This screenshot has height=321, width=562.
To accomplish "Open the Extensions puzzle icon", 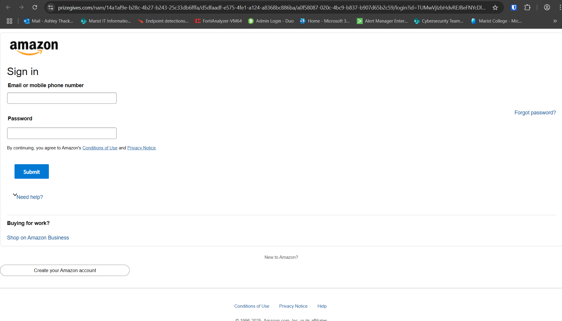I will pyautogui.click(x=527, y=7).
